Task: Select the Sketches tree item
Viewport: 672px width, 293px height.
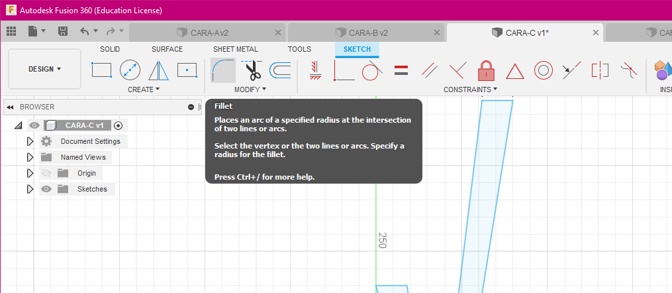Action: coord(92,189)
